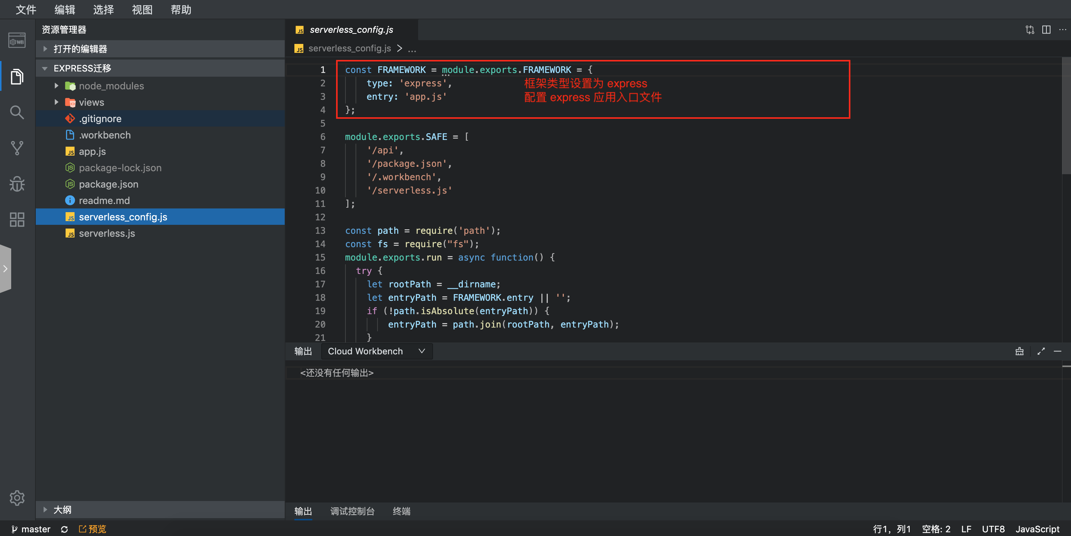
Task: Click the .gitignore git icon
Action: 70,119
